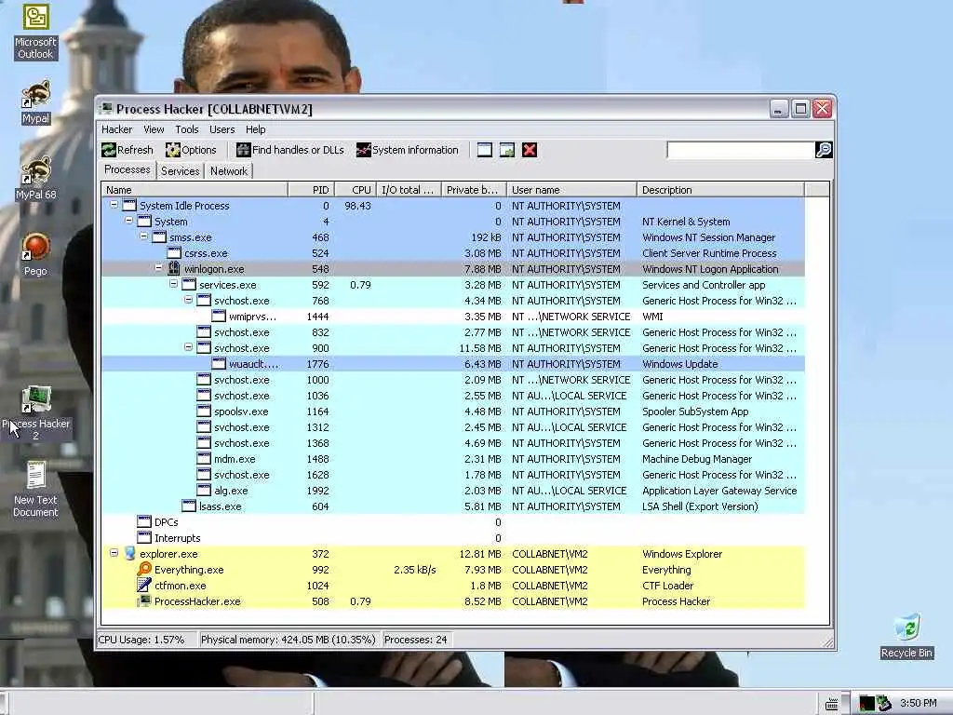The height and width of the screenshot is (715, 953).
Task: Click the Interrupts row icon
Action: click(x=144, y=537)
